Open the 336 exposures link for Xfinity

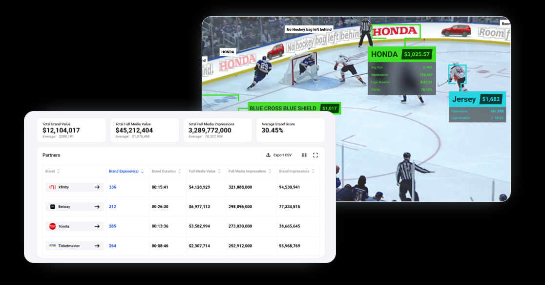point(112,187)
